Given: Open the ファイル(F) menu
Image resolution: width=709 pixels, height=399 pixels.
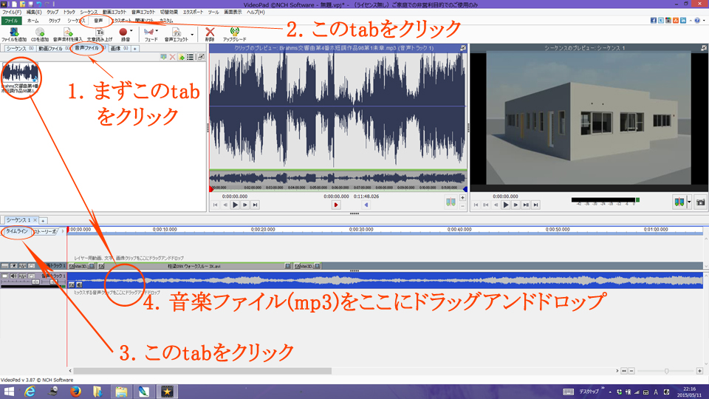Looking at the screenshot, I should (12, 13).
